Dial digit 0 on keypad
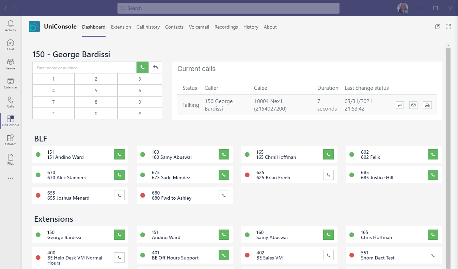 coord(96,114)
